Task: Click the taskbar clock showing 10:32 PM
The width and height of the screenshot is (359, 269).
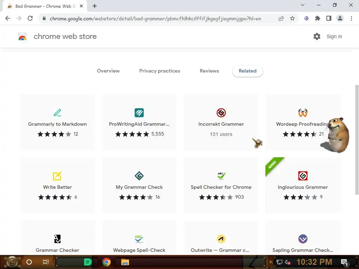Action: (x=314, y=262)
